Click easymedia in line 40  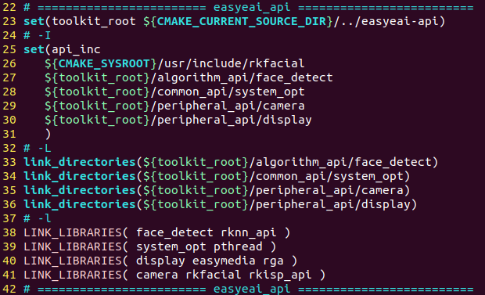pos(224,261)
